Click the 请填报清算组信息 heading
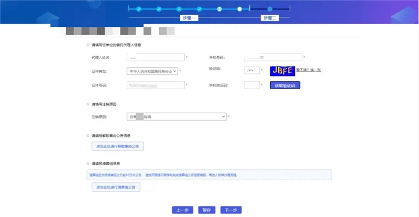 coord(106,163)
